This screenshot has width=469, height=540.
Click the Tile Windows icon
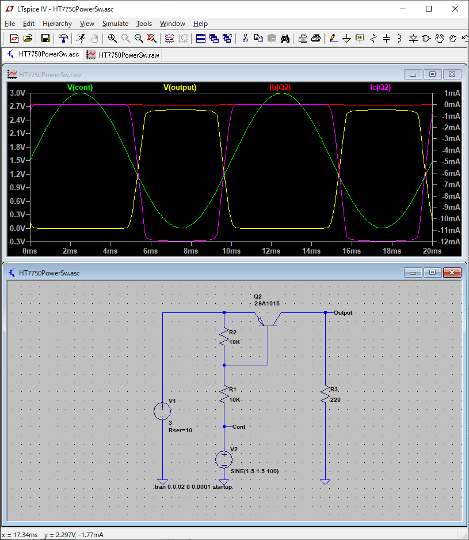[x=201, y=38]
